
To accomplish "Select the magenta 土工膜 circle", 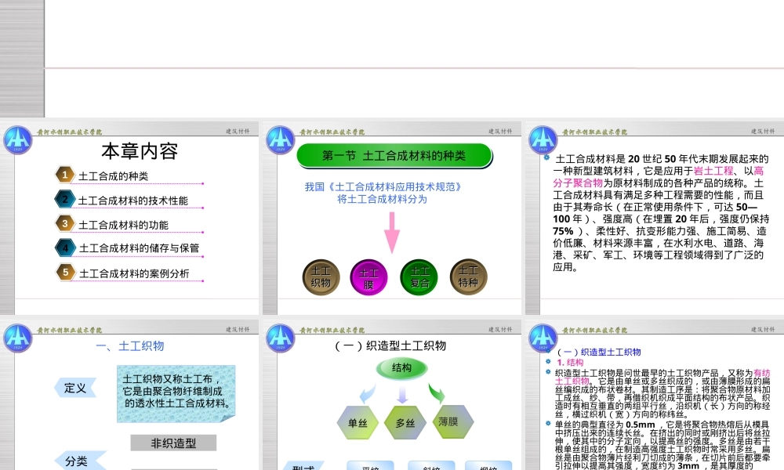I will coord(369,278).
